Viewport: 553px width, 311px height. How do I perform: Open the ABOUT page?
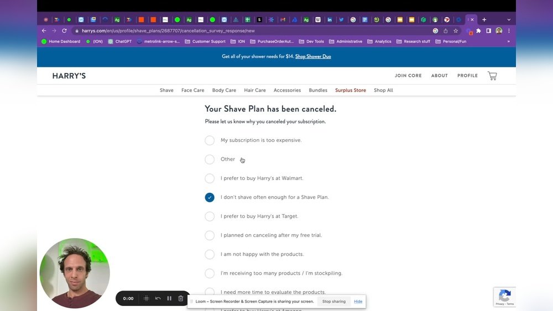(x=439, y=76)
